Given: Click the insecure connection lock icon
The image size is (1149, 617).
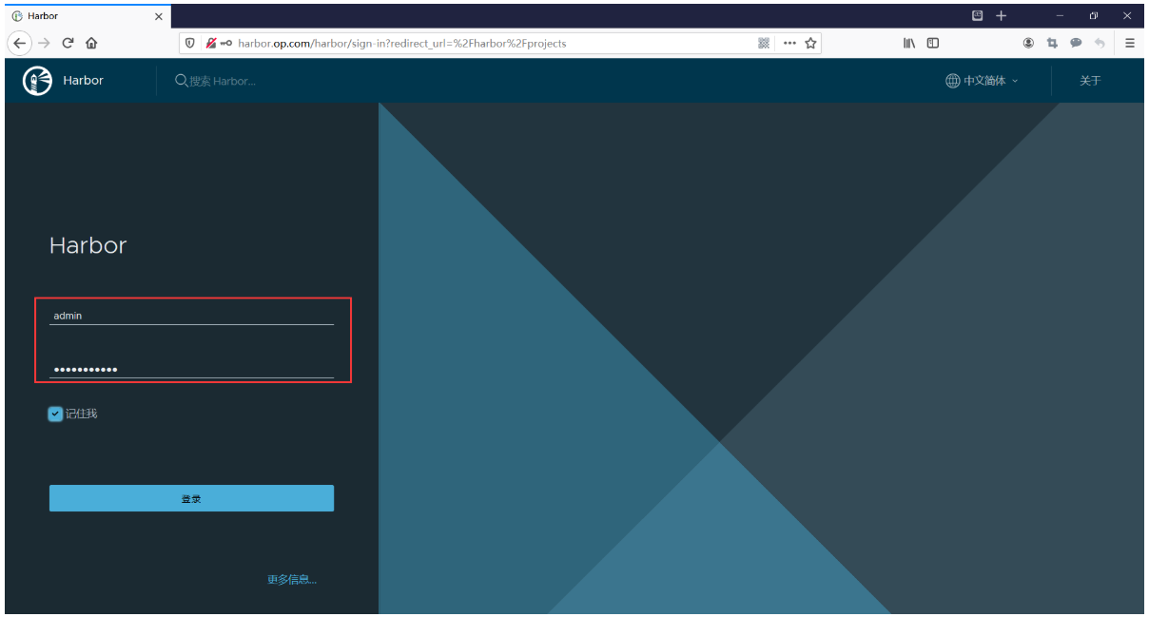Looking at the screenshot, I should 210,43.
